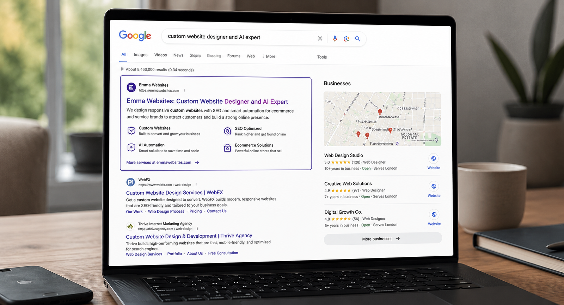Start voice search with microphone icon
Image resolution: width=564 pixels, height=305 pixels.
click(335, 38)
